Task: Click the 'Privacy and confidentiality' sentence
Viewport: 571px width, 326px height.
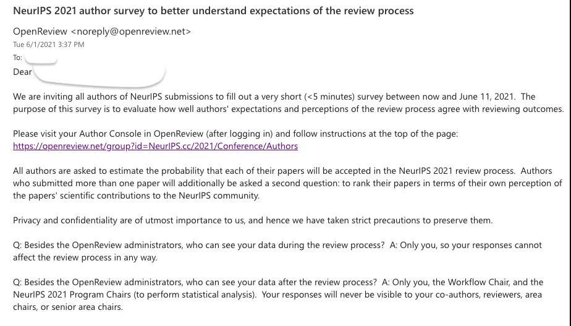Action: [252, 220]
